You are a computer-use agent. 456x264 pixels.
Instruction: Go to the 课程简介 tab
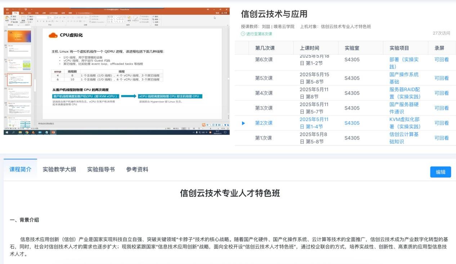pyautogui.click(x=20, y=170)
